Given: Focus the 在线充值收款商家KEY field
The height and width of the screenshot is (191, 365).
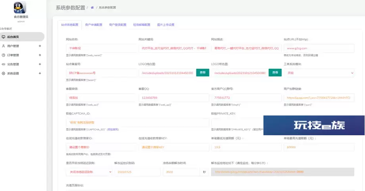Looking at the screenshot, I should click(x=174, y=147).
